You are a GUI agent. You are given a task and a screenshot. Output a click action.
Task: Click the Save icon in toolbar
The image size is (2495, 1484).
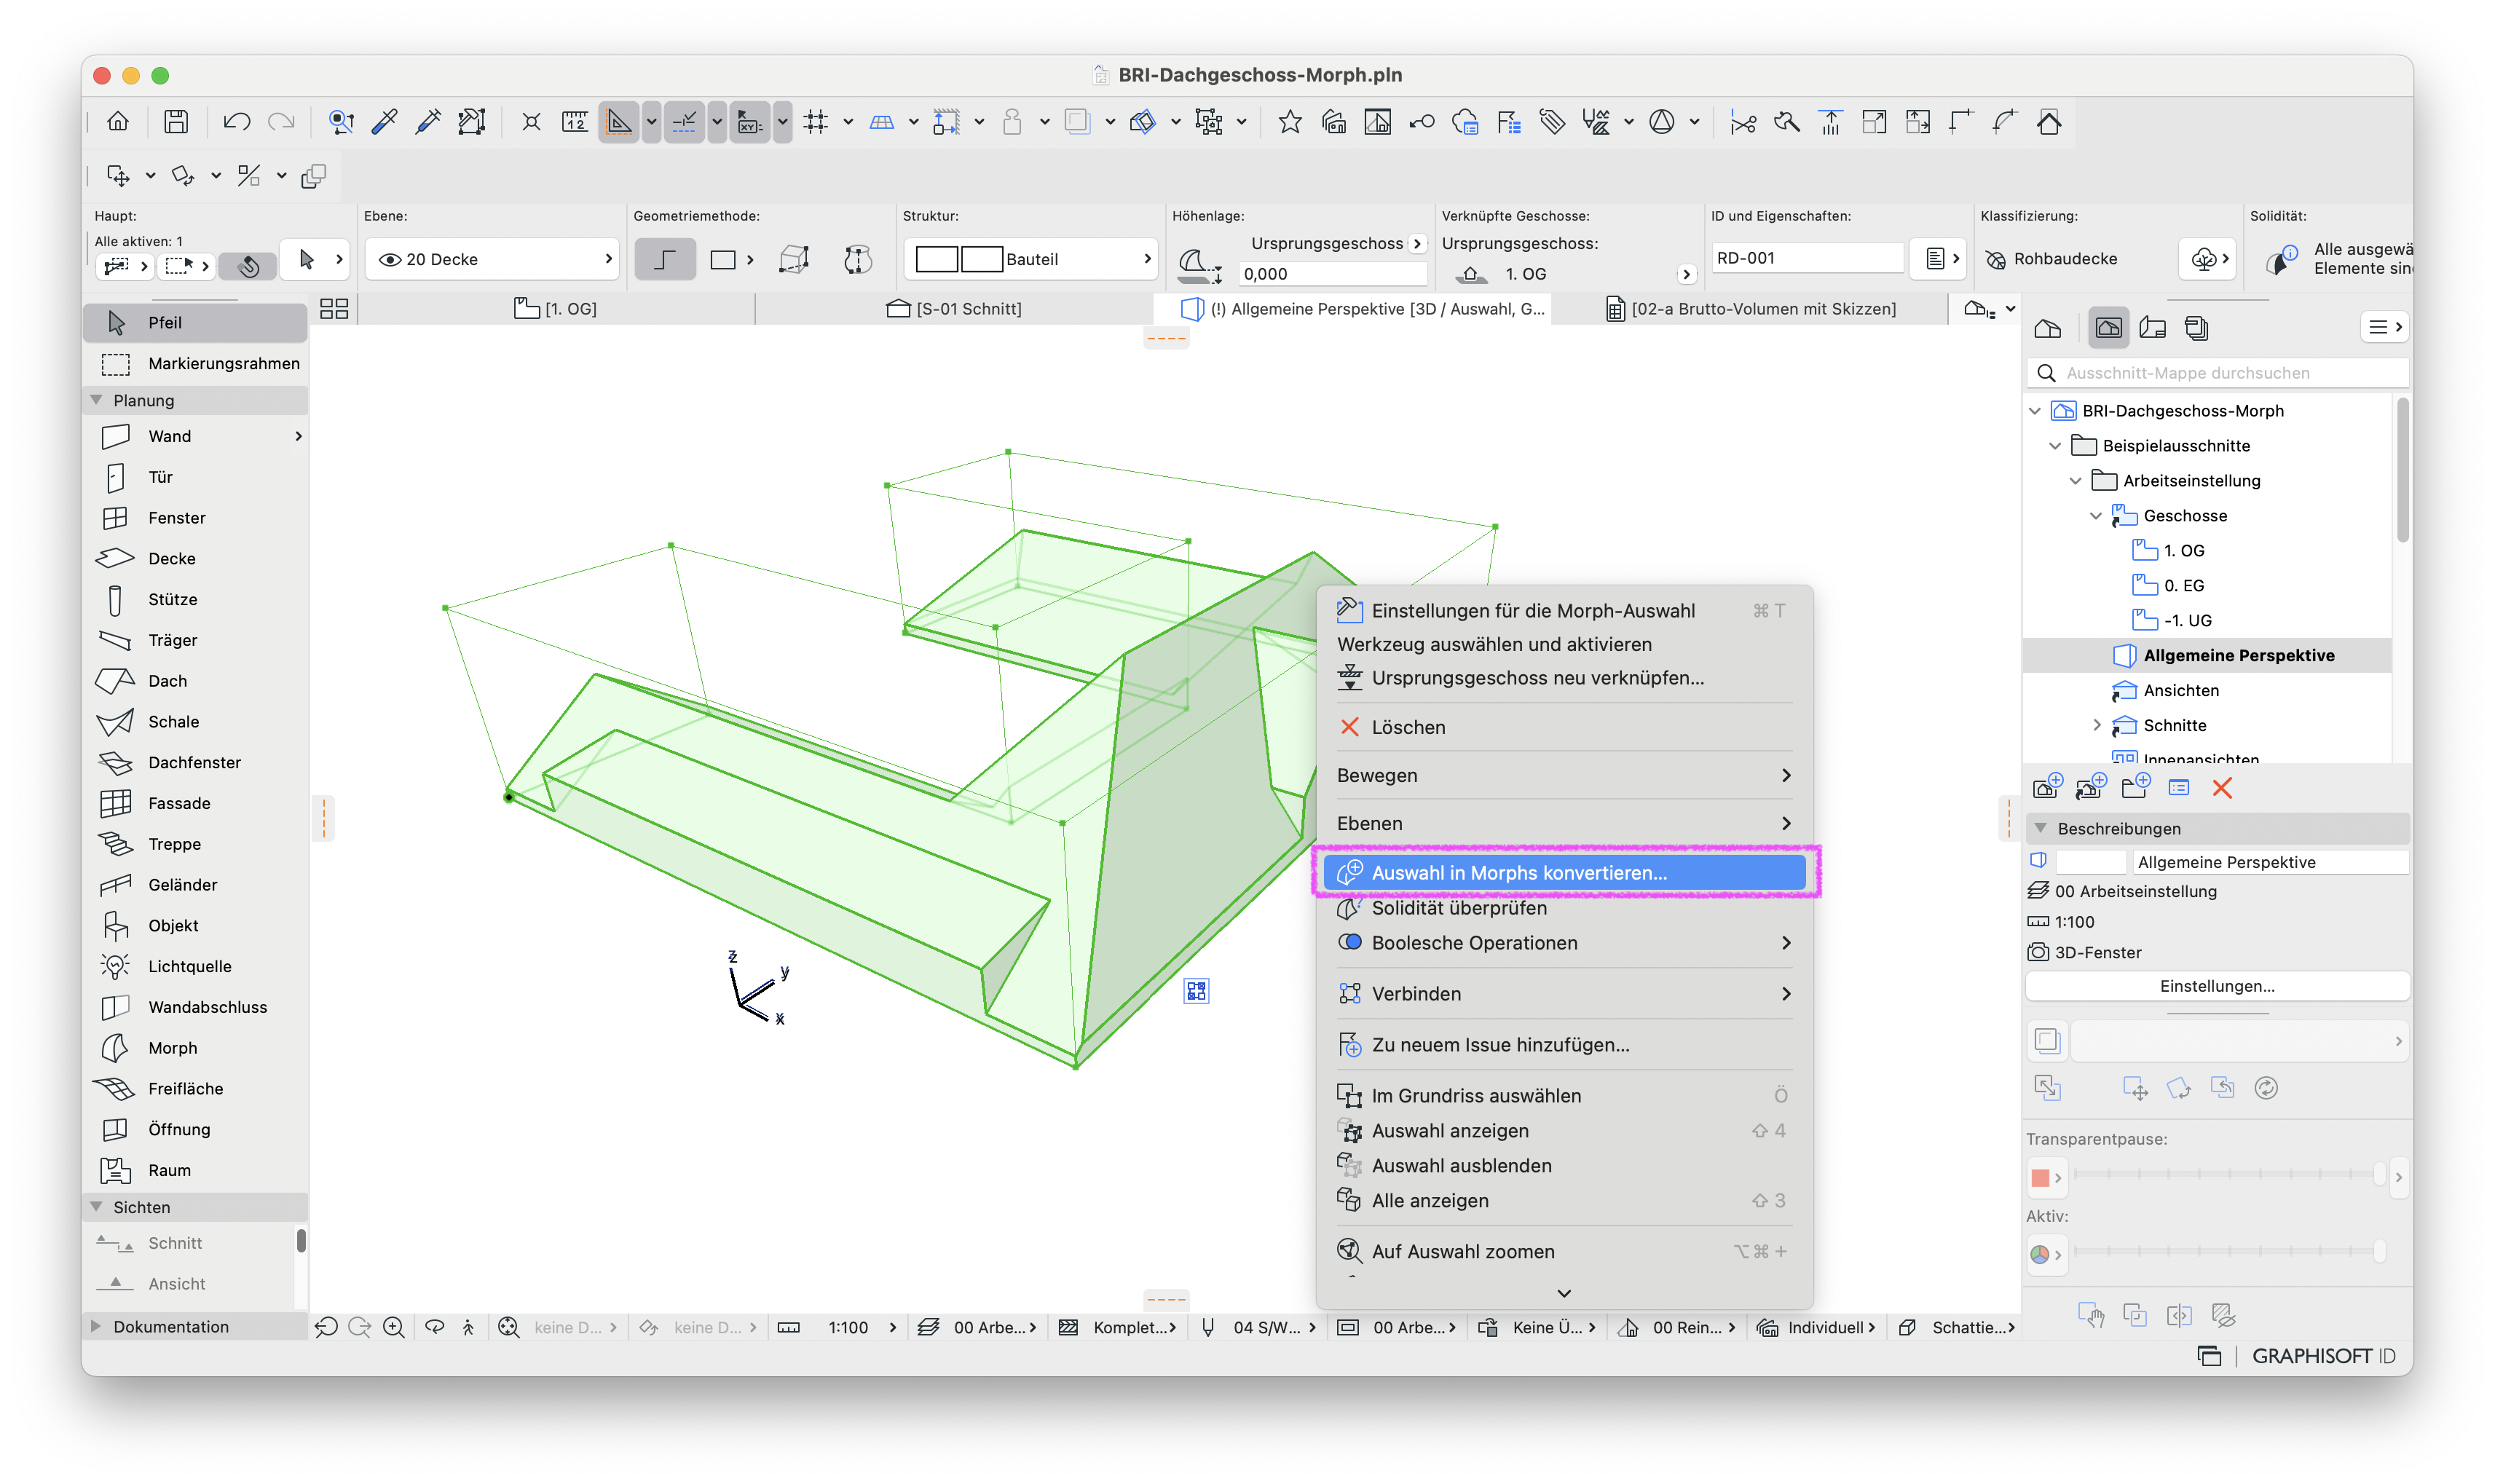tap(176, 122)
